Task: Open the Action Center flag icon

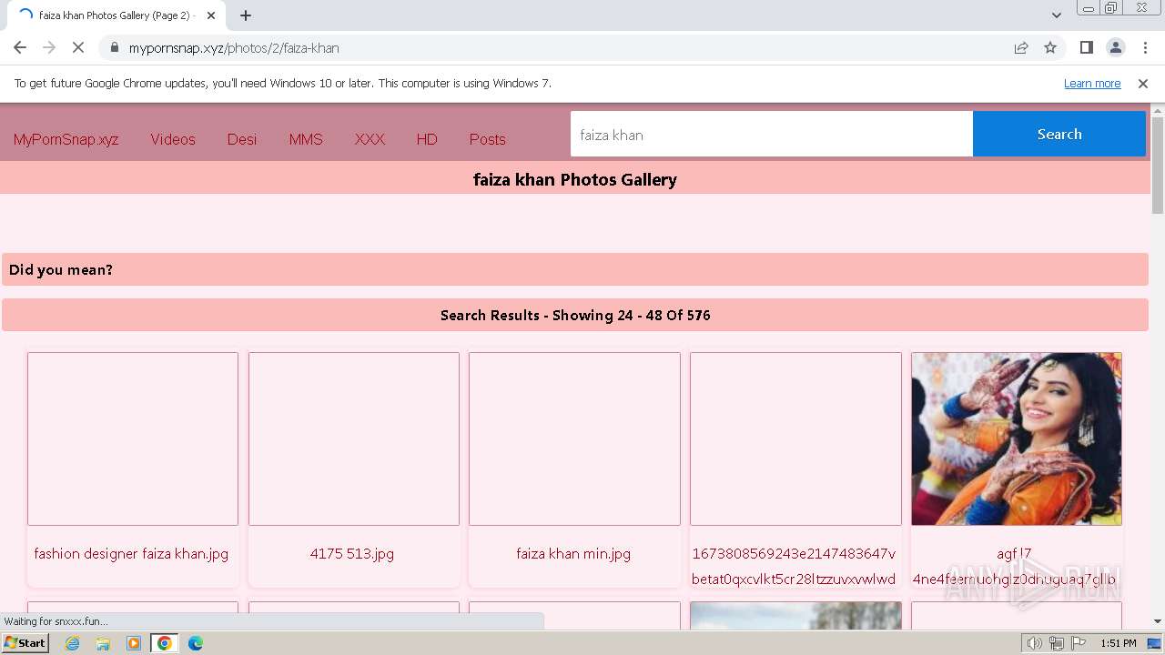Action: tap(1079, 643)
